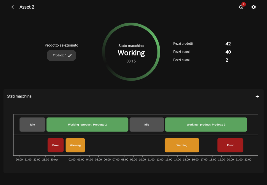The width and height of the screenshot is (267, 185).
Task: Open settings via the gear icon
Action: 254,7
